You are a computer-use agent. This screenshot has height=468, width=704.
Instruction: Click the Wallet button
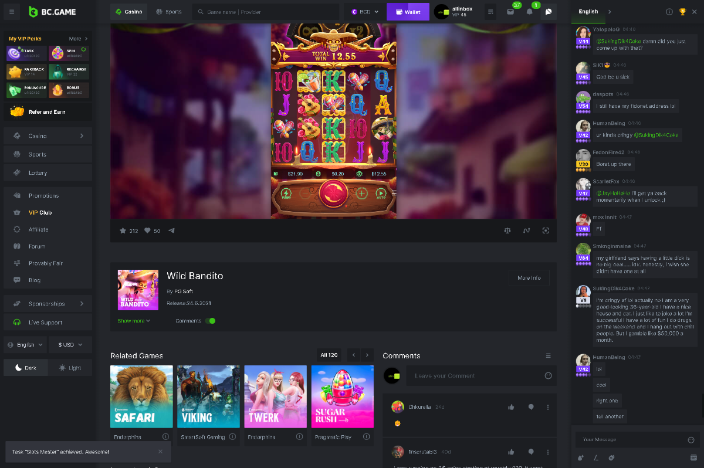pos(408,12)
